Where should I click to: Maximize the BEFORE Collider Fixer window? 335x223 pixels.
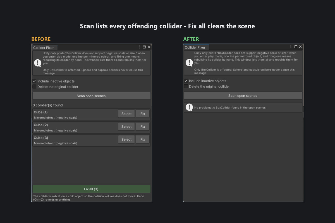[x=144, y=47]
